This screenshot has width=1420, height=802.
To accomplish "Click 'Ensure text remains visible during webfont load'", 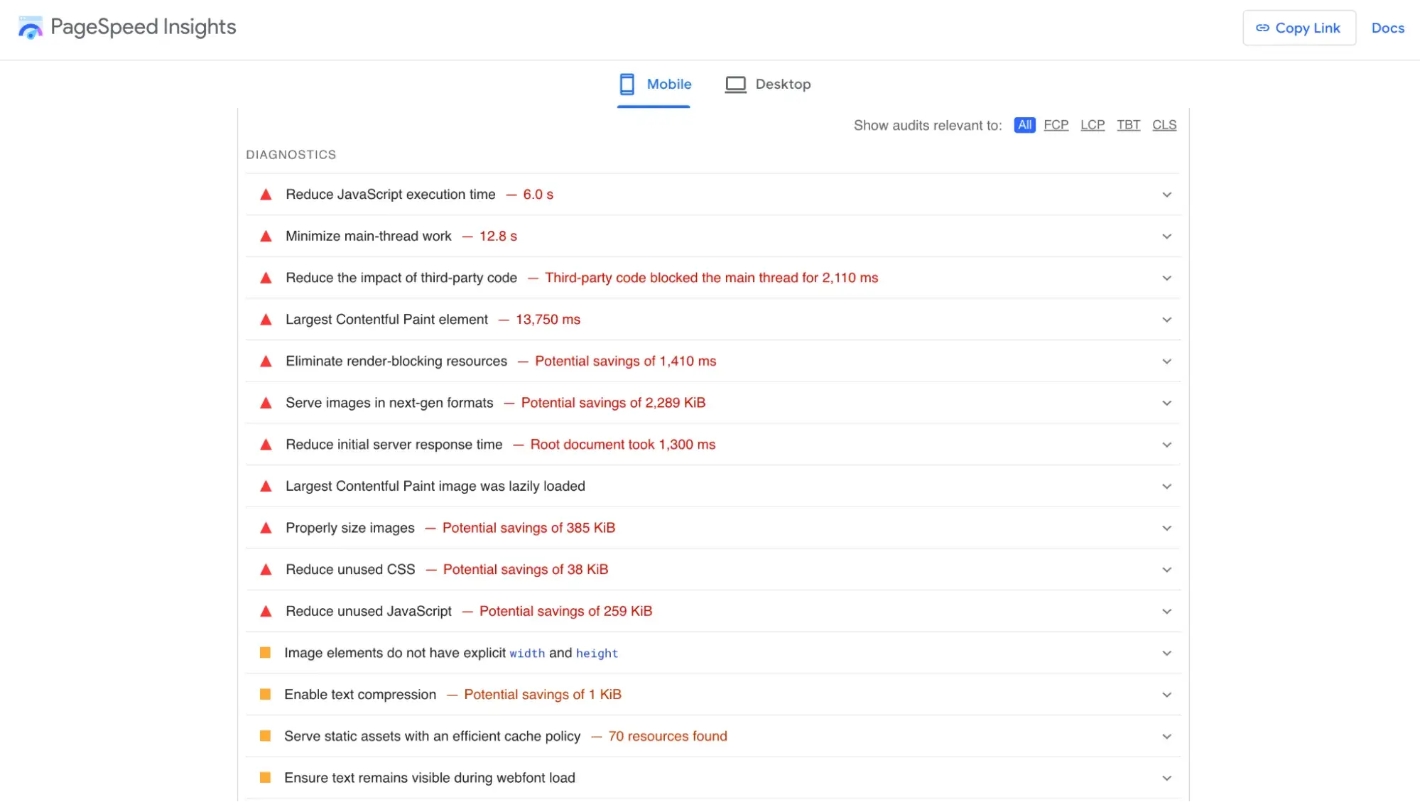I will [430, 778].
